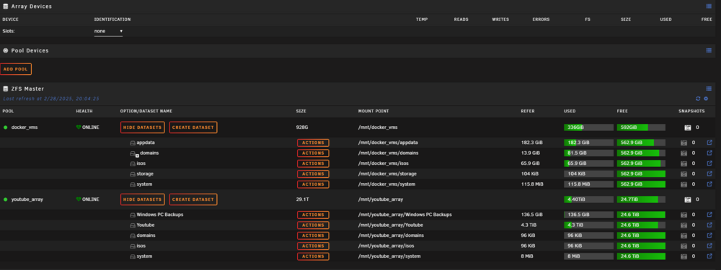The width and height of the screenshot is (721, 270).
Task: Click snapshot icon for Windows PC Backups dataset
Action: pos(684,215)
